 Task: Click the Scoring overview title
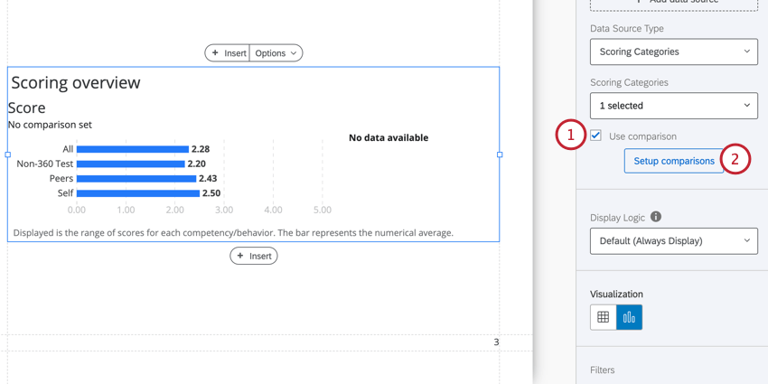[76, 82]
